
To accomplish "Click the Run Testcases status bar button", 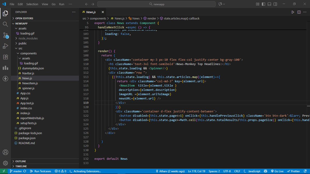I will (x=41, y=171).
